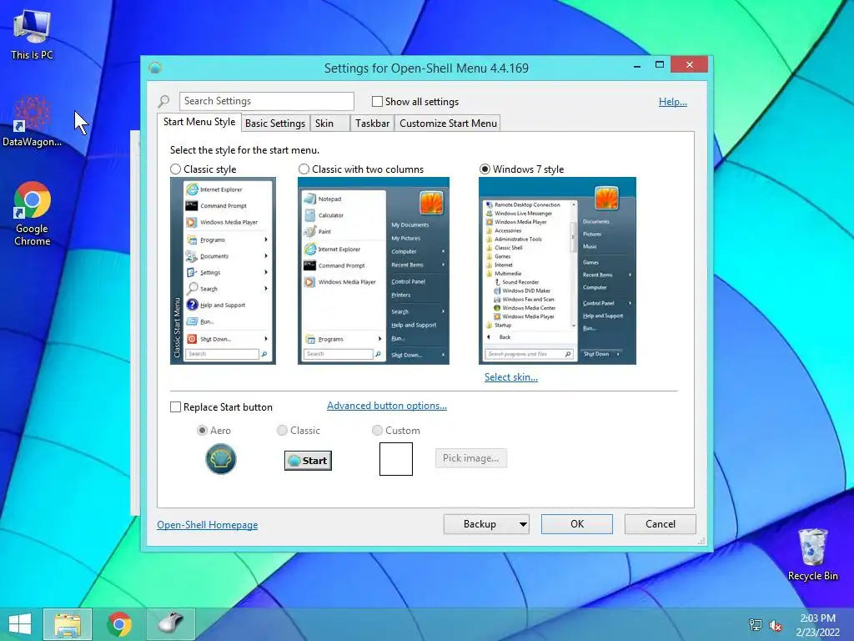Click the muted volume tray icon
Screen dimensions: 854x641
coord(775,625)
